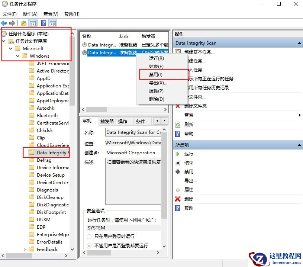Image resolution: width=303 pixels, height=267 pixels.
Task: Select 不管用户是否登录都要运行 radio option
Action: pyautogui.click(x=88, y=245)
